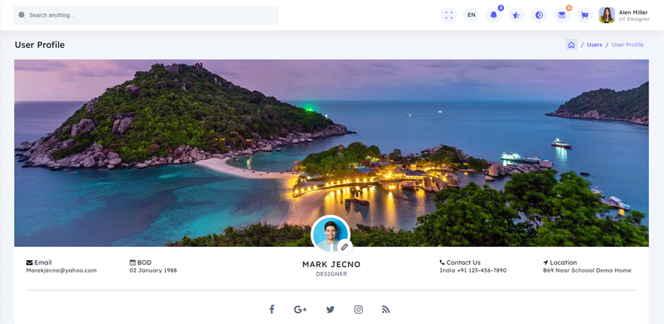664x324 pixels.
Task: Open the RSS feed icon
Action: (386, 309)
